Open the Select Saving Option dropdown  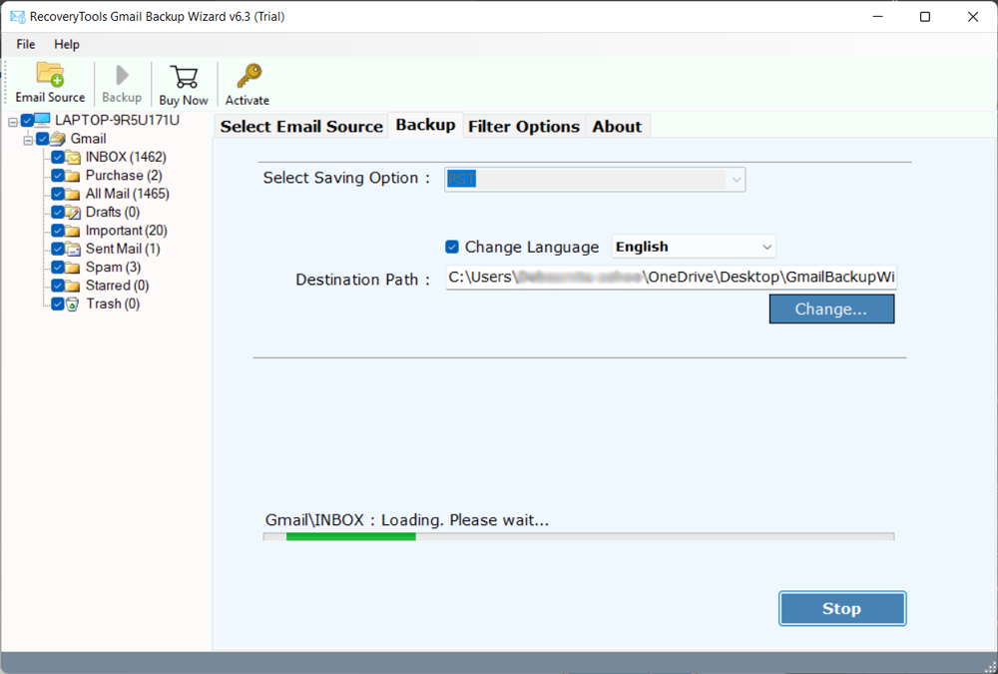595,180
